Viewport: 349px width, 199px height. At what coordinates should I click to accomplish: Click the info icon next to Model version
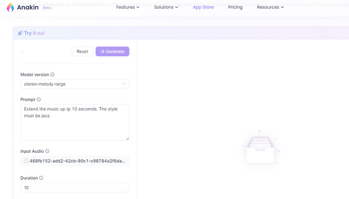(x=52, y=75)
